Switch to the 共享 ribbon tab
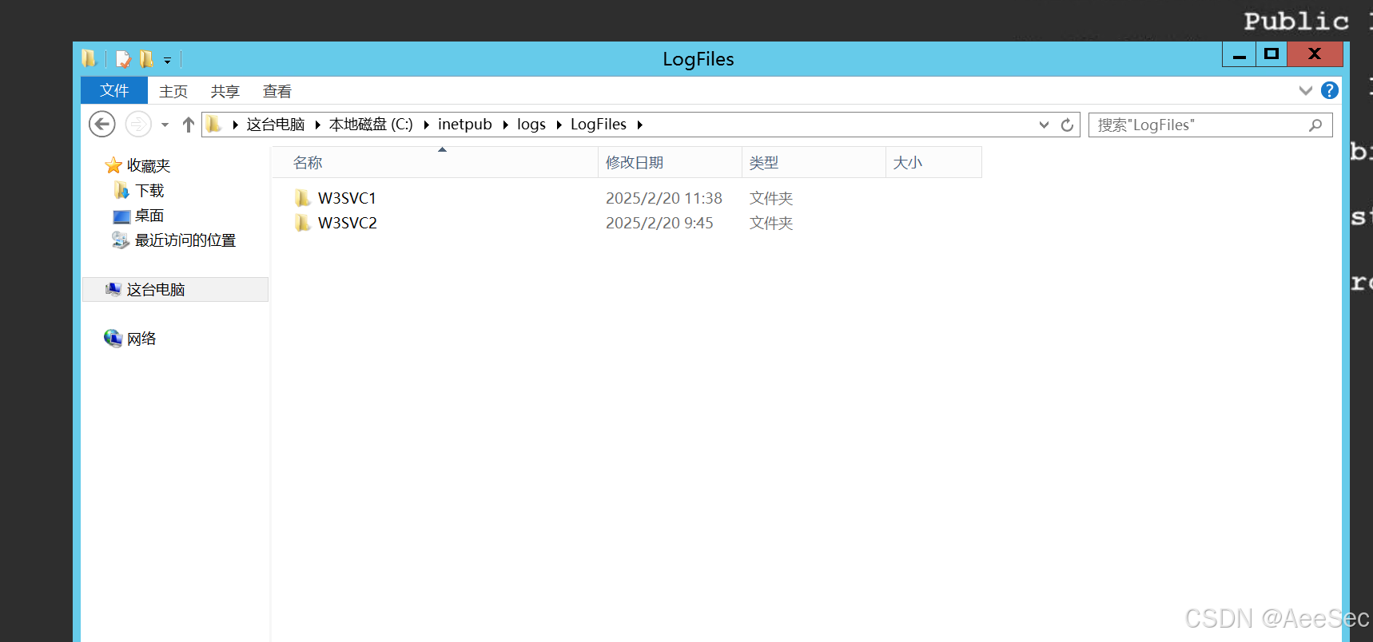Viewport: 1373px width, 642px height. (x=225, y=91)
